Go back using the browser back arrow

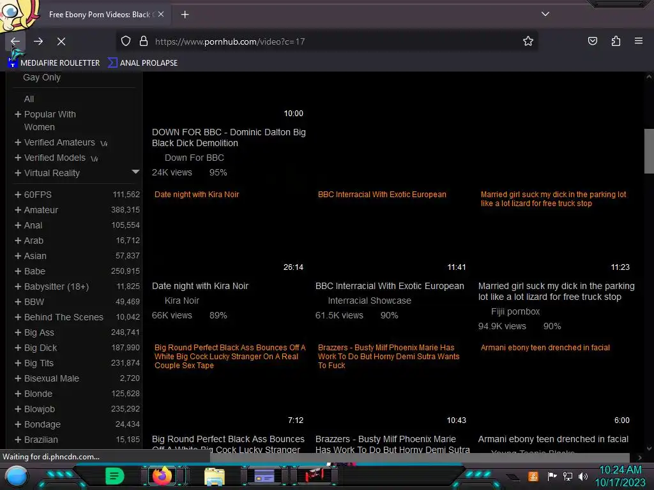pos(15,41)
